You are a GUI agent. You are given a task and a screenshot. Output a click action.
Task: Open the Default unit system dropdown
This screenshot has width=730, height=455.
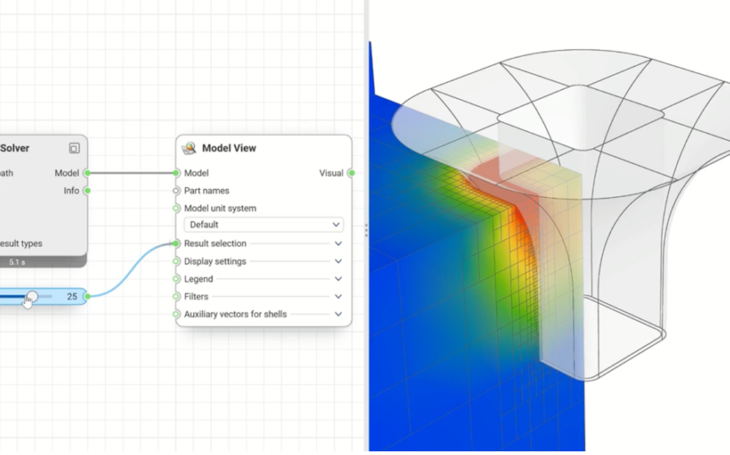pyautogui.click(x=264, y=224)
